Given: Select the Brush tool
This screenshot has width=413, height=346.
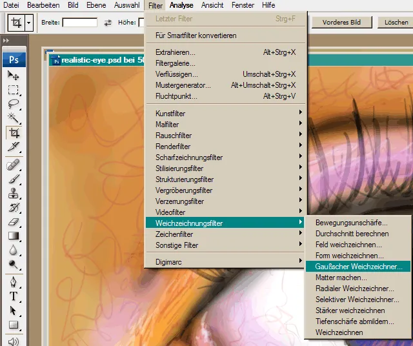Looking at the screenshot, I should [13, 179].
